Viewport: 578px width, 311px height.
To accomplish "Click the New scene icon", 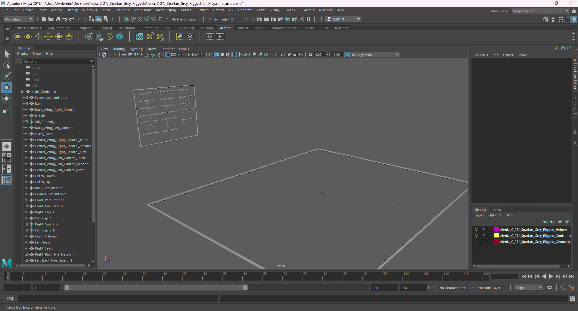I will [44, 19].
